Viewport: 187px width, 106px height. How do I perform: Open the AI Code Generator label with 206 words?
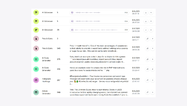click(x=46, y=69)
